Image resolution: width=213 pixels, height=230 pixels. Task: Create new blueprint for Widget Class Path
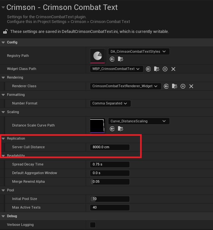click(x=165, y=69)
